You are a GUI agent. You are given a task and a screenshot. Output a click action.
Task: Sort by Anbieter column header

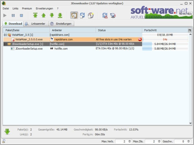pos(72,30)
